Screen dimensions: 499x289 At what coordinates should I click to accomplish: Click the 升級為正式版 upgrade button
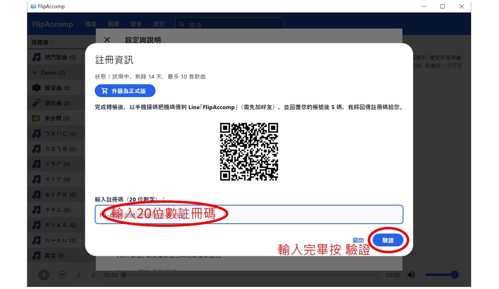click(125, 91)
